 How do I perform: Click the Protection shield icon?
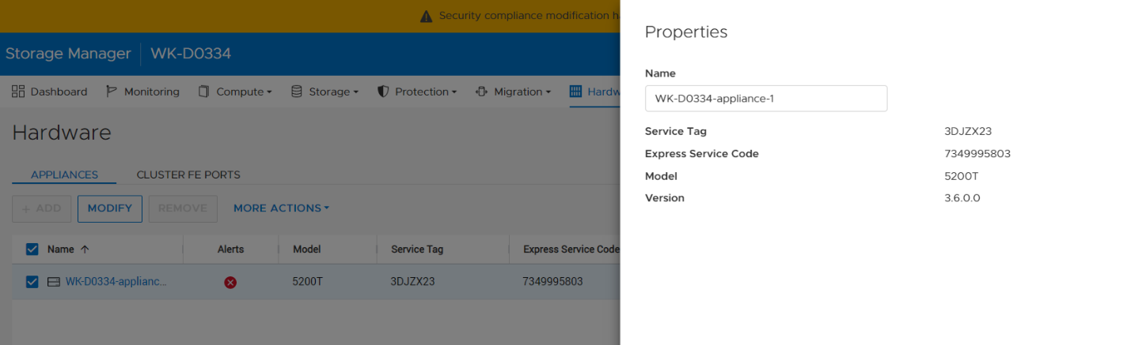click(x=383, y=92)
